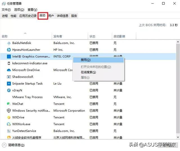Viewport: 180px width, 151px height.
Task: Select the Microsoft OneDrive row name
Action: (x=26, y=70)
